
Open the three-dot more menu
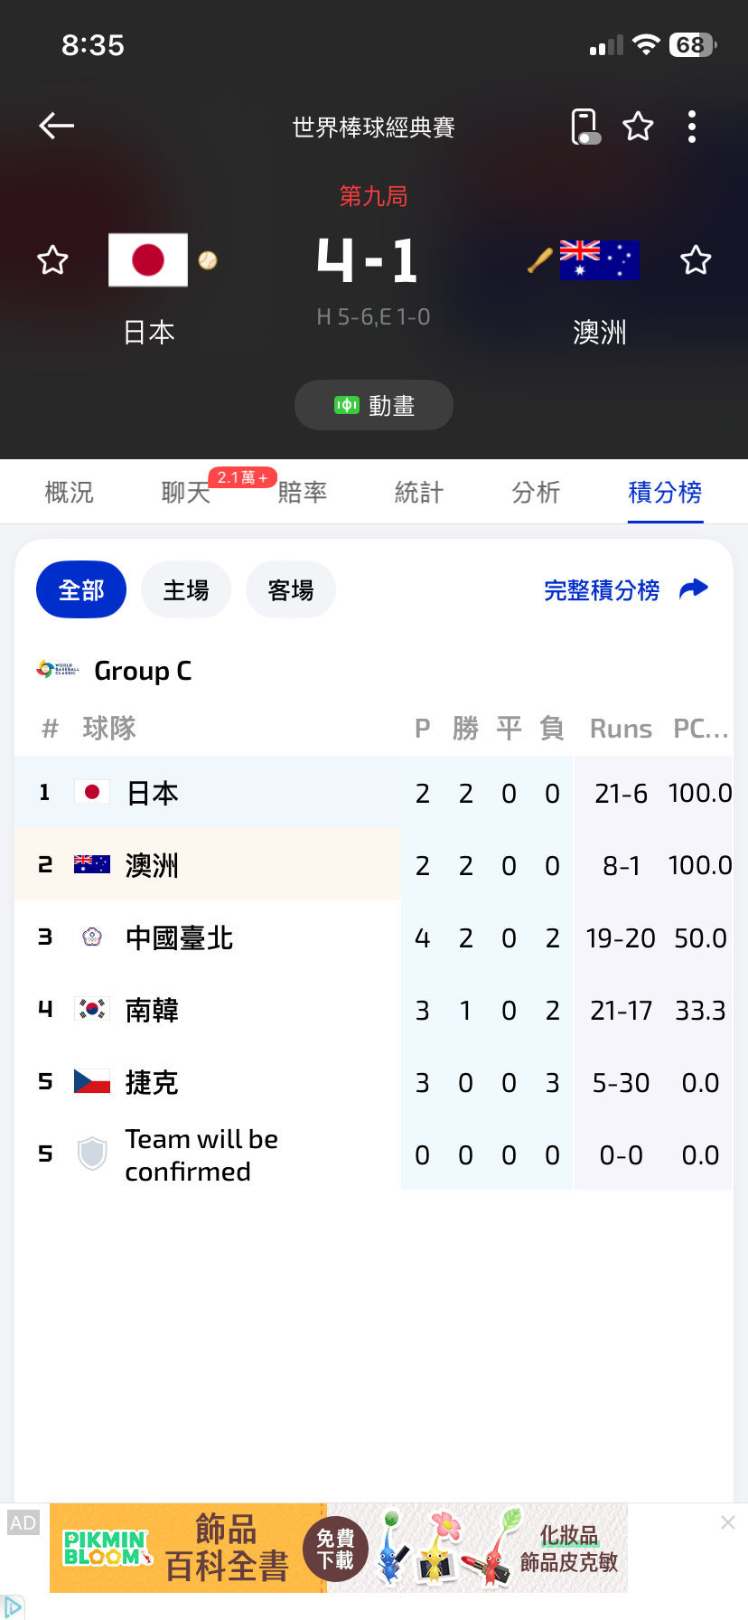point(692,127)
